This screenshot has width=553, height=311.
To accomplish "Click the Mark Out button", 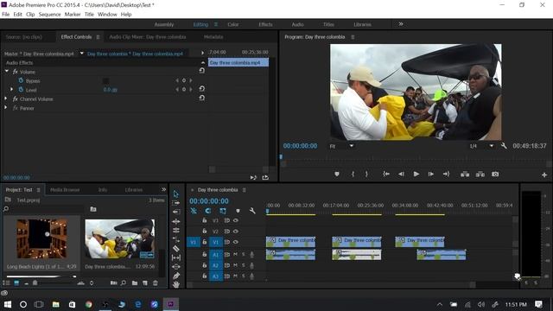I will (366, 175).
